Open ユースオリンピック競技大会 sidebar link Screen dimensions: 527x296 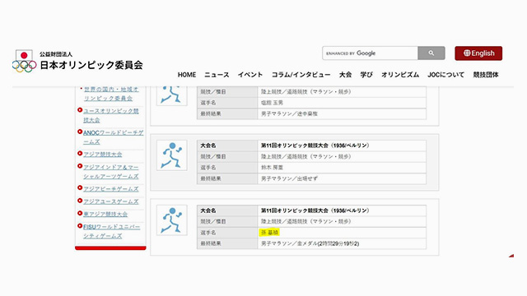pyautogui.click(x=111, y=115)
